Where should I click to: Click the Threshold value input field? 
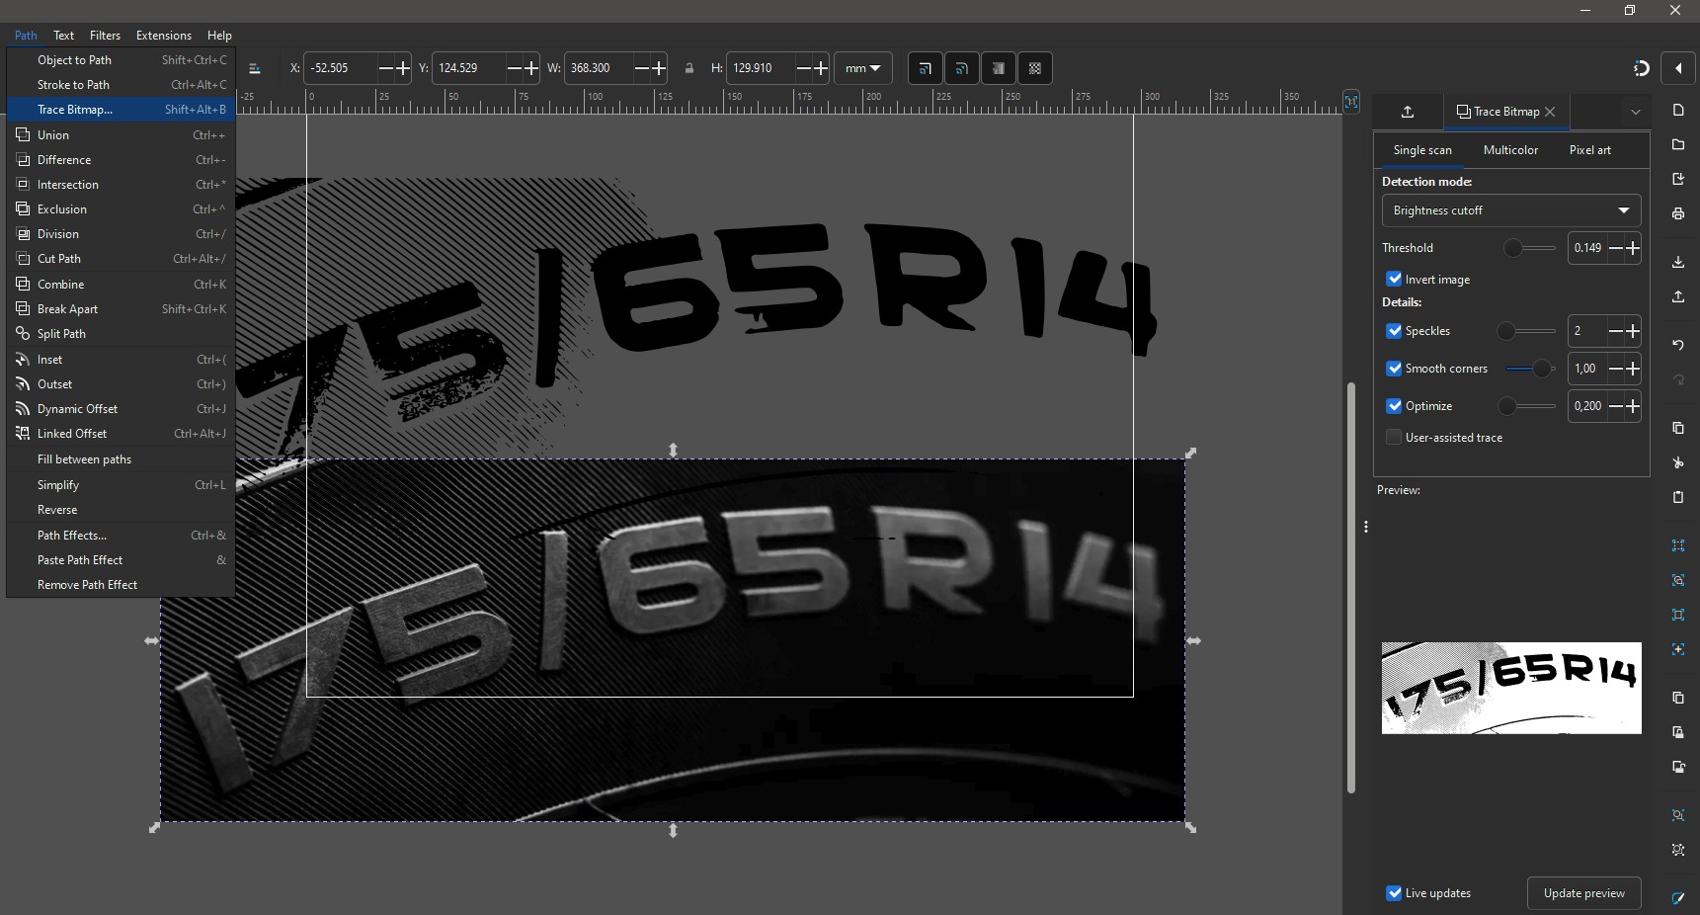pyautogui.click(x=1587, y=248)
